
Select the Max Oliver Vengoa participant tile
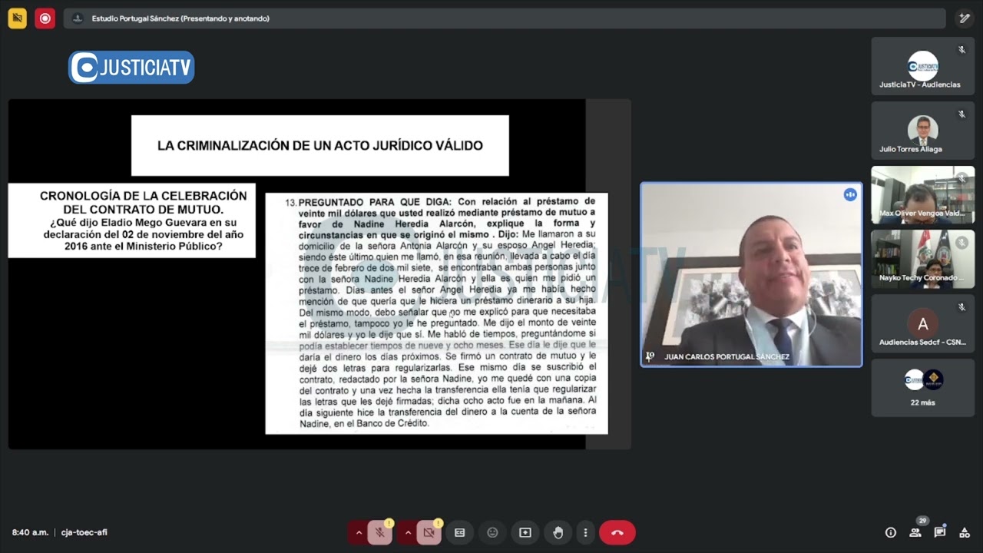pos(922,195)
